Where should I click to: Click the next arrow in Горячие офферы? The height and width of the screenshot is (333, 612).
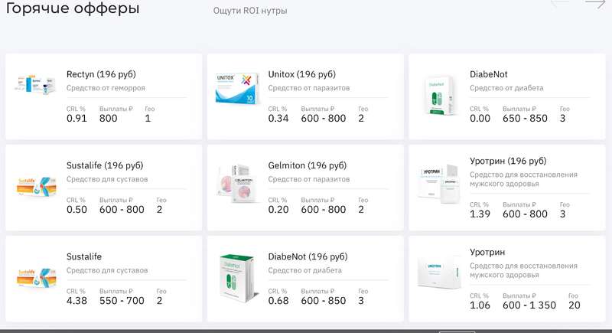coord(595,5)
